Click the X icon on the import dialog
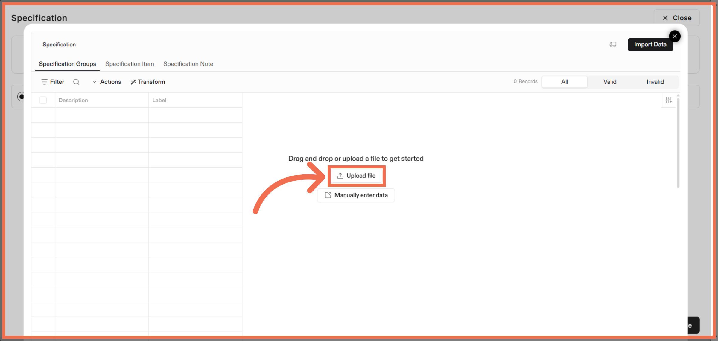 click(x=675, y=36)
